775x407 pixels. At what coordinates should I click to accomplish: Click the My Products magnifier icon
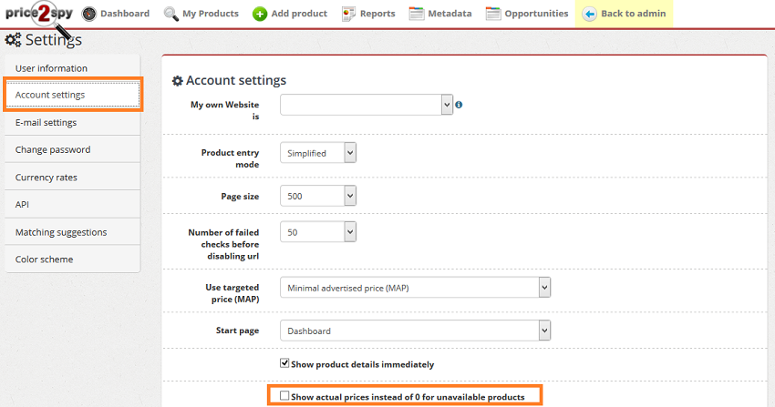(171, 14)
